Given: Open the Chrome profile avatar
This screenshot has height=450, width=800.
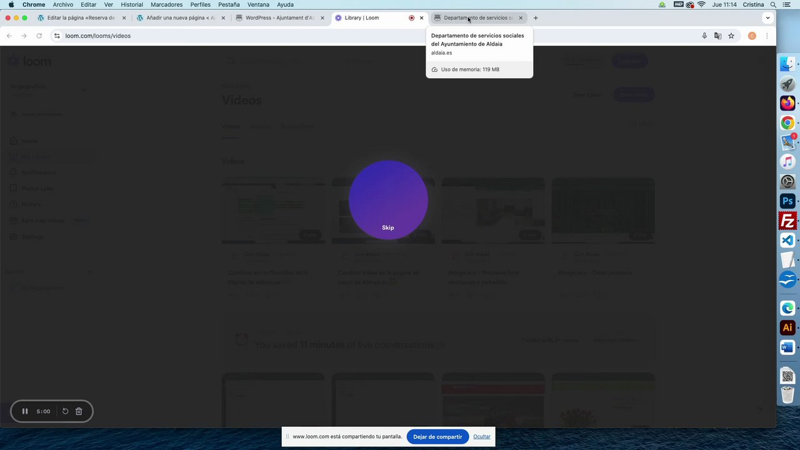Looking at the screenshot, I should (x=752, y=36).
